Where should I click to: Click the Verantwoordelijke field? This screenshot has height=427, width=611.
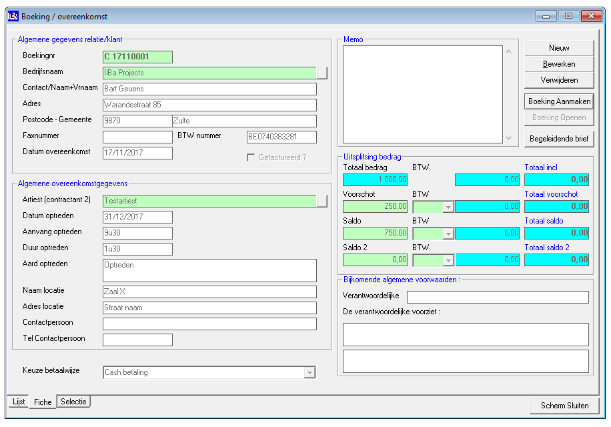(498, 298)
